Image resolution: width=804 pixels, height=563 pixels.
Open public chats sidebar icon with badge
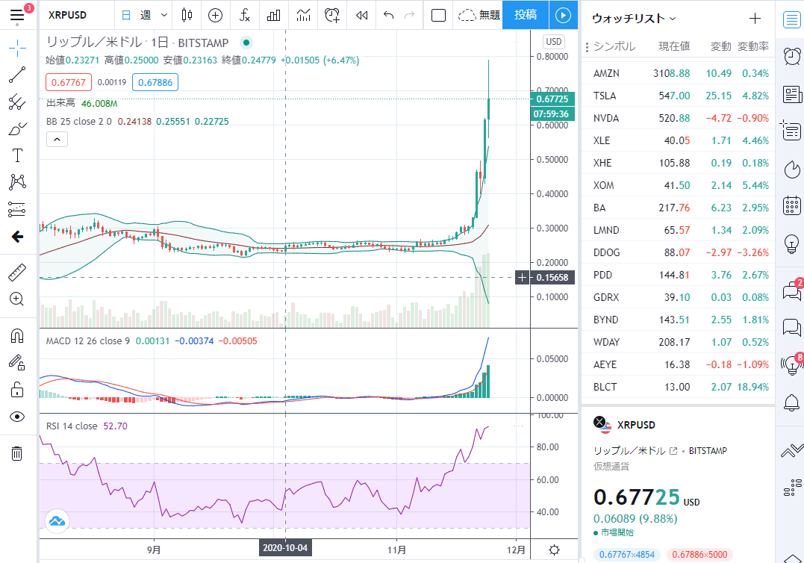pos(792,291)
